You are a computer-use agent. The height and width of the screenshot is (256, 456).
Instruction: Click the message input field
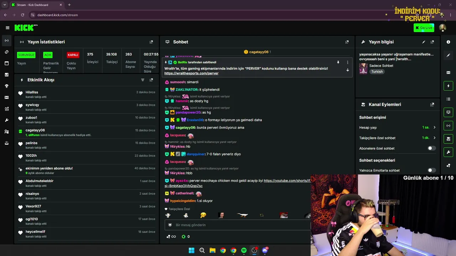point(237,225)
